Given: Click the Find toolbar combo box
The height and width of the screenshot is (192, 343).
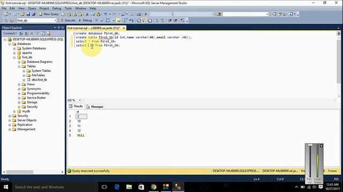Looking at the screenshot, I should tap(245, 14).
